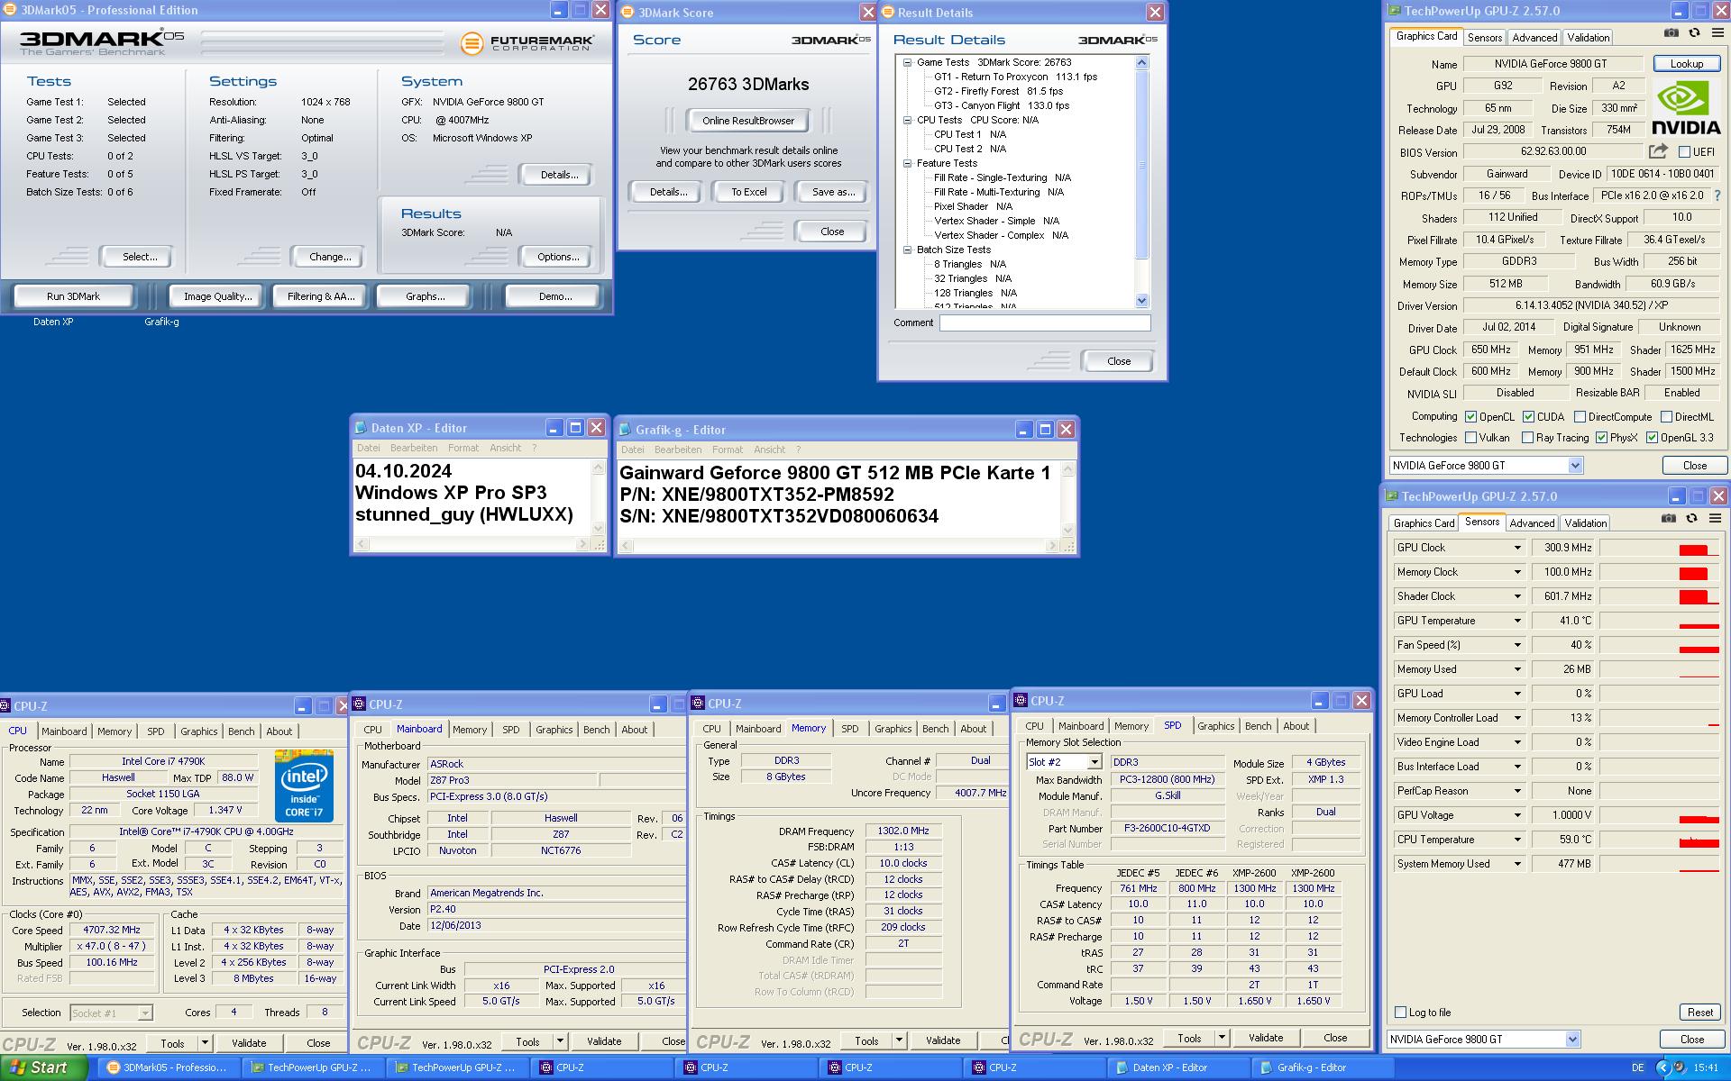The width and height of the screenshot is (1731, 1081).
Task: Refresh sensors in the Sensors GPU-Z window
Action: coord(1692,518)
